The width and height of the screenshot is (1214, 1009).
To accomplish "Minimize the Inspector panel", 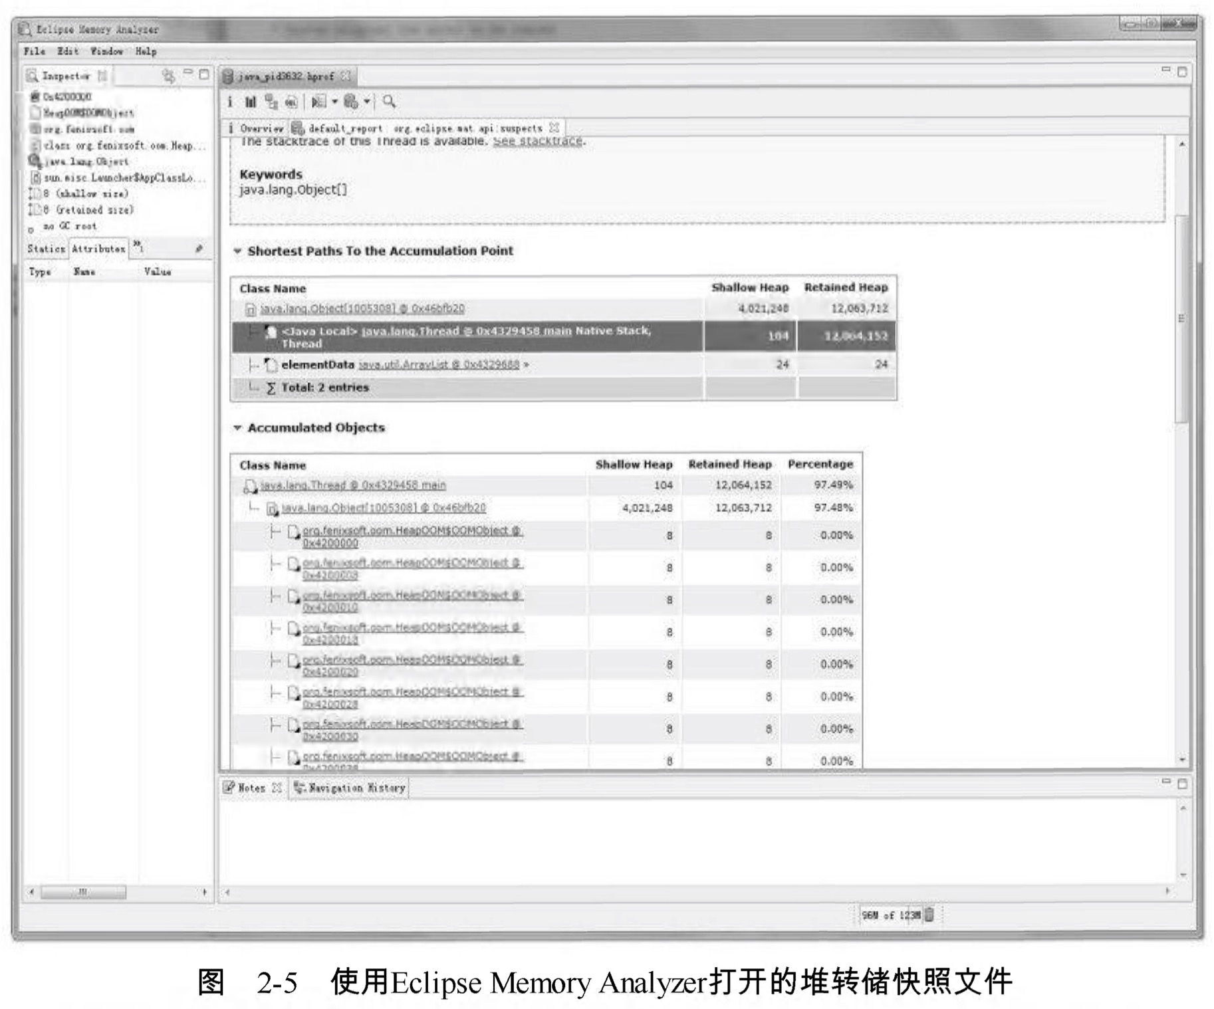I will coord(189,72).
